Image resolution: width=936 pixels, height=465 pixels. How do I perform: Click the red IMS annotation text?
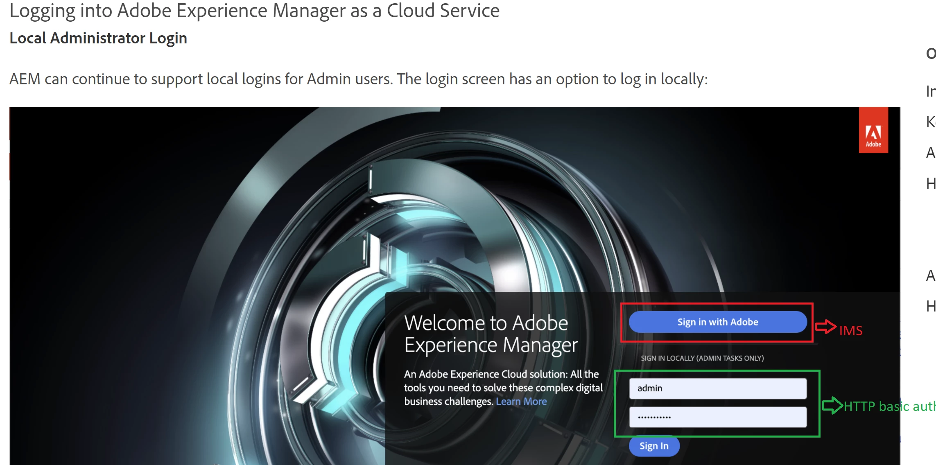click(851, 330)
